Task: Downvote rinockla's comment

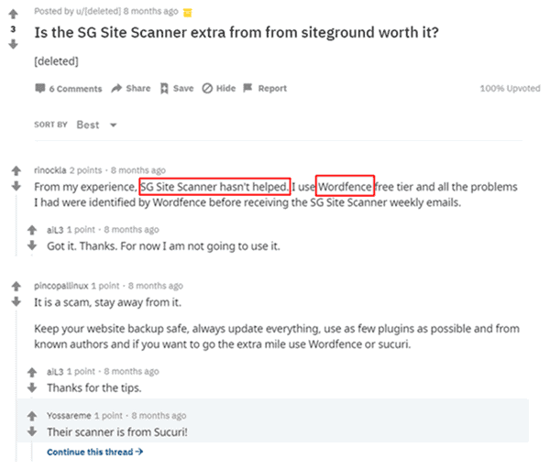Action: point(16,186)
